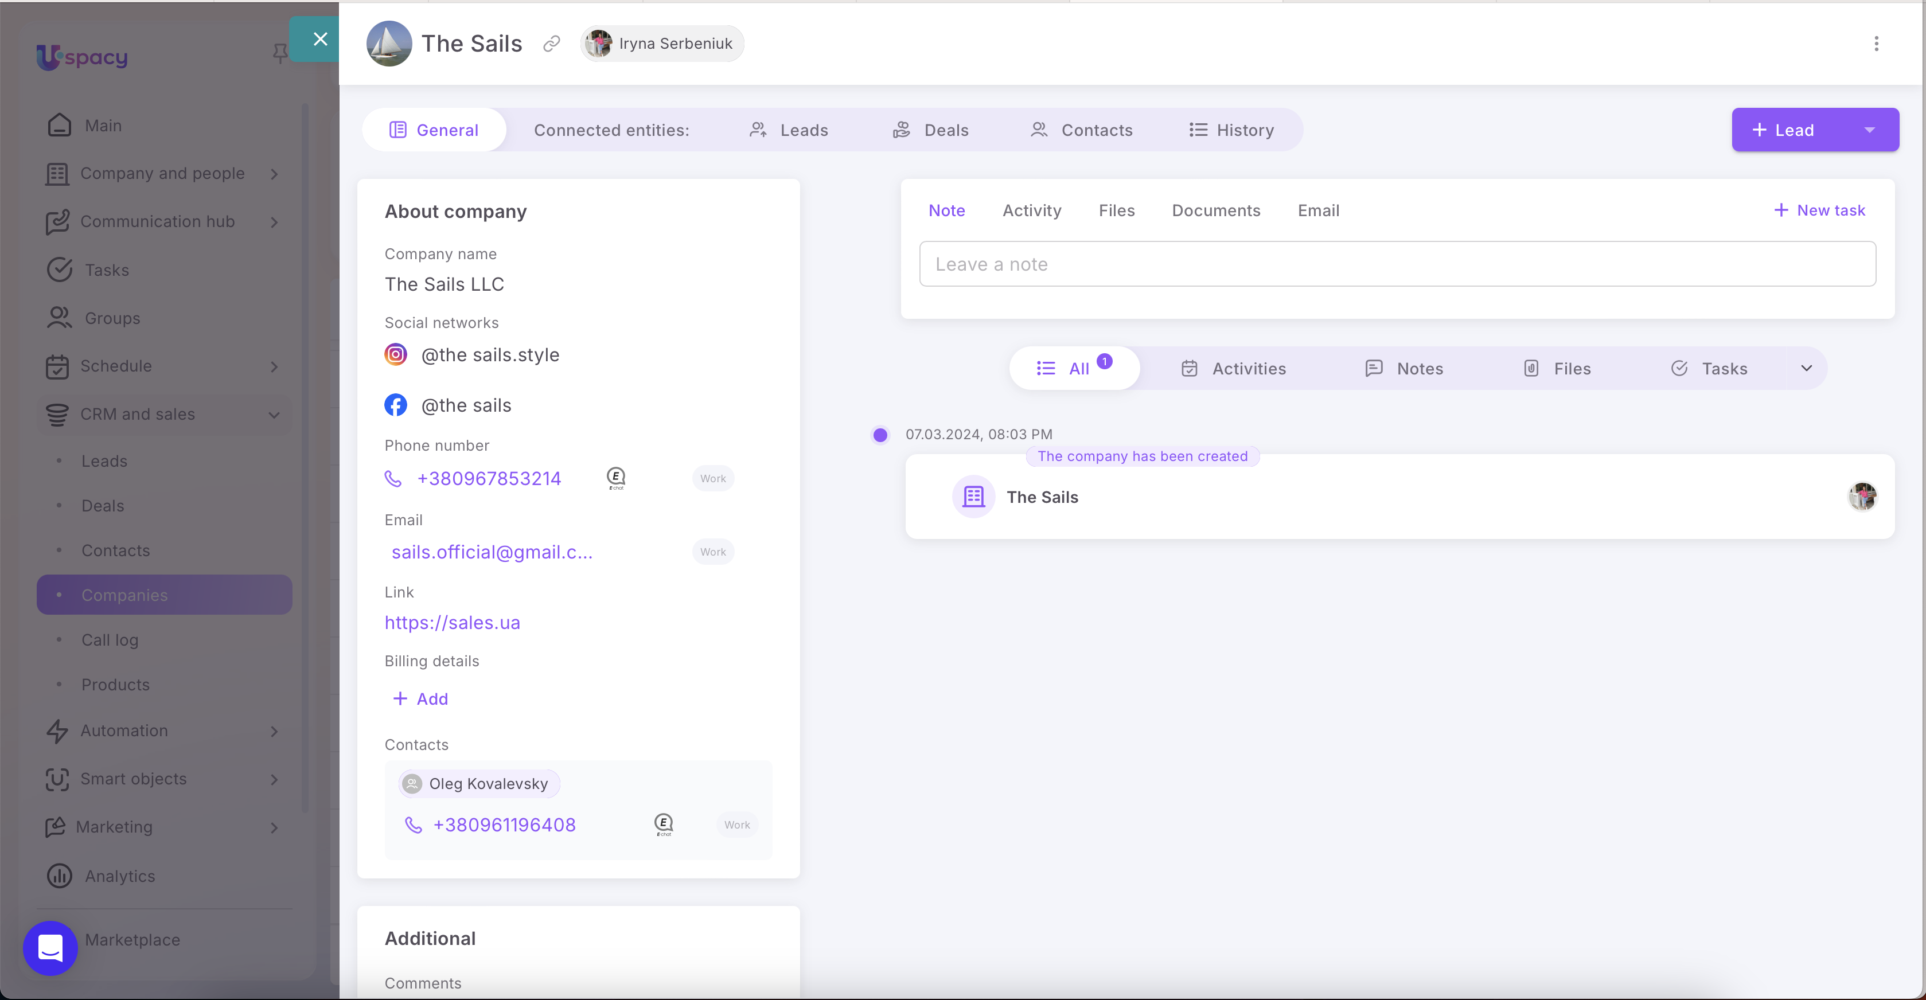Click the E-chat icon beside company phone number

[615, 478]
